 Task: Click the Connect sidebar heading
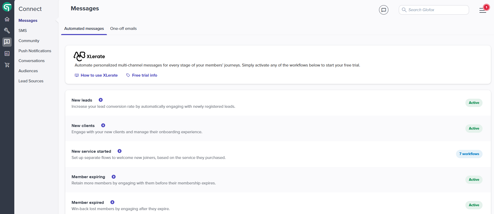[x=30, y=9]
